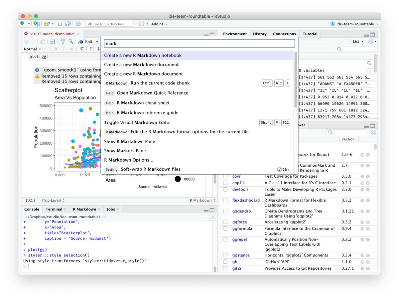
Task: Check the ggrepel package checkbox
Action: coord(225,239)
